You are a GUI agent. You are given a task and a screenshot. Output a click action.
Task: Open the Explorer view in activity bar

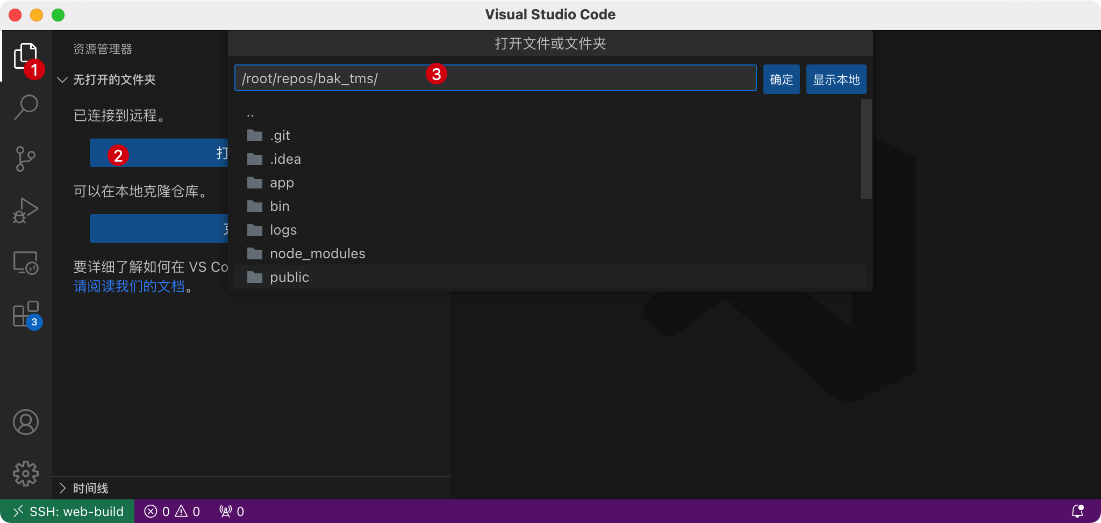coord(25,56)
